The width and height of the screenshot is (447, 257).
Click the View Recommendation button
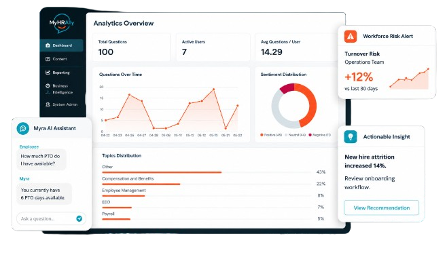tap(381, 207)
